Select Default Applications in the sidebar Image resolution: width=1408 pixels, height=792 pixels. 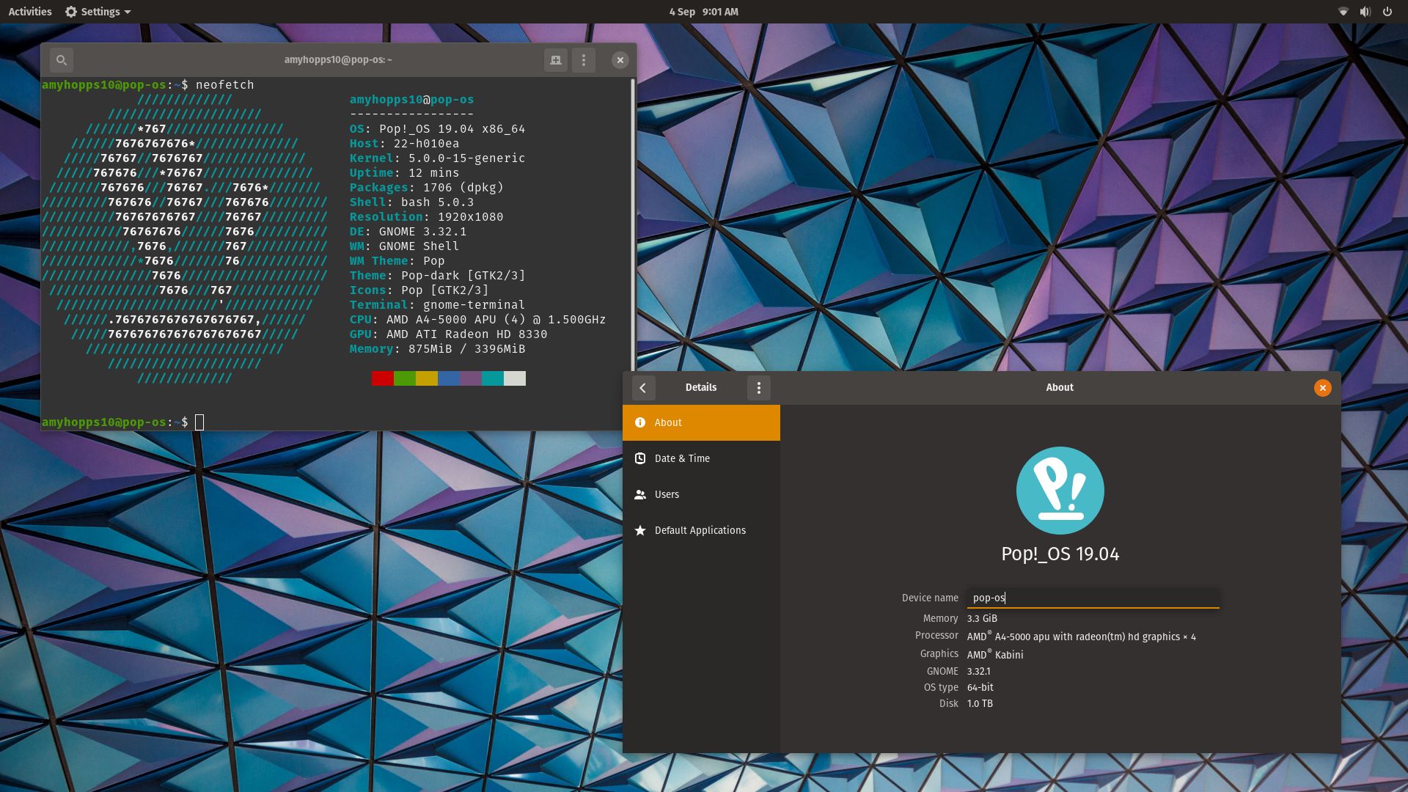pyautogui.click(x=700, y=530)
